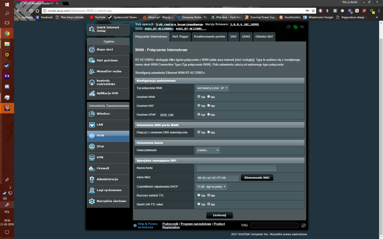
Task: Select the Wireless settings icon
Action: (x=92, y=114)
